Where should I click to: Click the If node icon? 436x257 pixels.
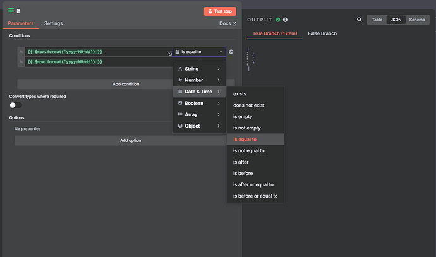(x=11, y=11)
